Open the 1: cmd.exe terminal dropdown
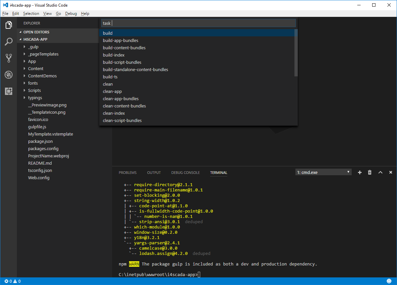397x285 pixels. pyautogui.click(x=323, y=172)
